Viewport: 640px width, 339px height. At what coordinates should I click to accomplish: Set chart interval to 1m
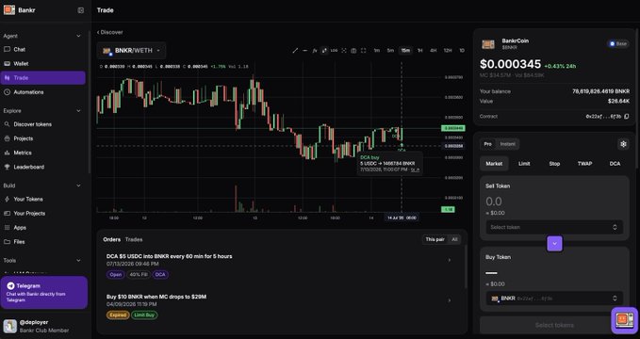pyautogui.click(x=377, y=51)
